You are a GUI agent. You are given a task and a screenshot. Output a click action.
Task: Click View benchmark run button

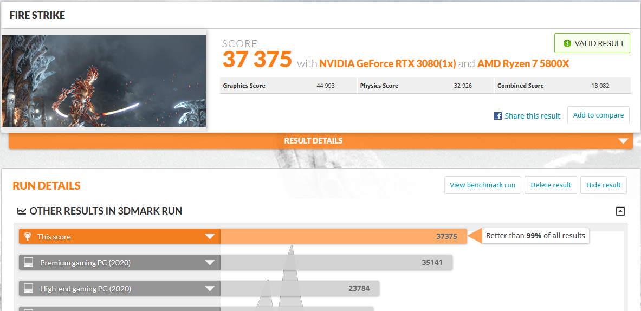(x=482, y=185)
